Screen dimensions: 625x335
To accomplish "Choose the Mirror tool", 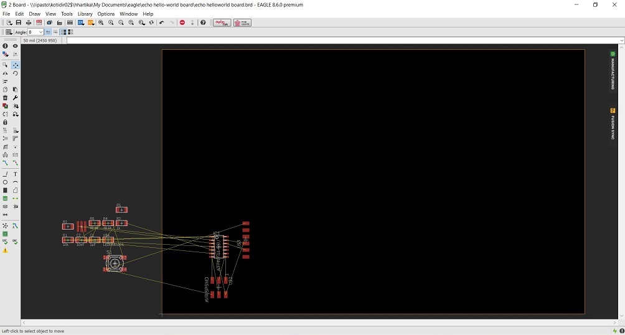I will coord(5,73).
